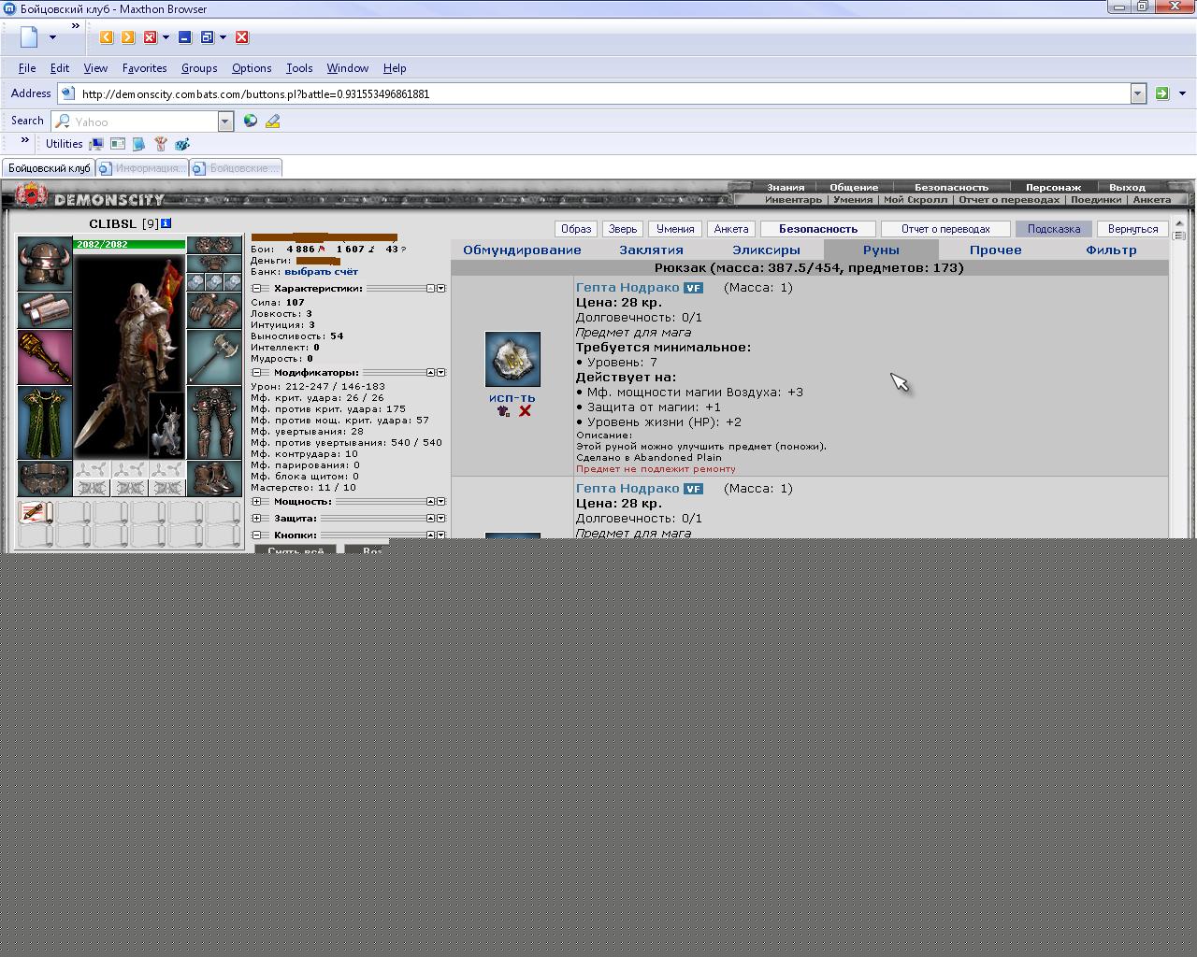Click the выбрать счёт bank link
This screenshot has height=957, width=1197.
click(x=321, y=272)
